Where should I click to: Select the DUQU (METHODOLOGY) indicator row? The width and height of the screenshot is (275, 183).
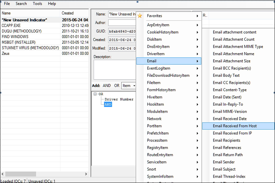[44, 31]
